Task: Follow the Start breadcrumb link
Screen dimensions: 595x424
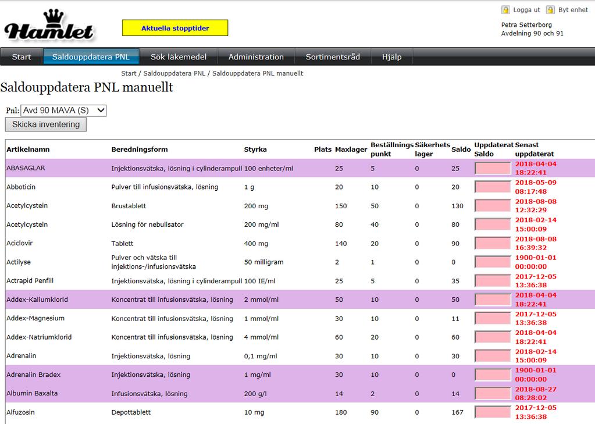Action: (129, 73)
